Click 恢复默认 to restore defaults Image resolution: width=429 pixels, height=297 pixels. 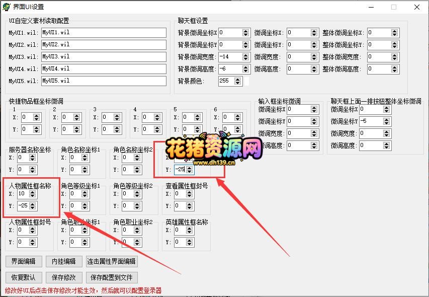[x=24, y=277]
